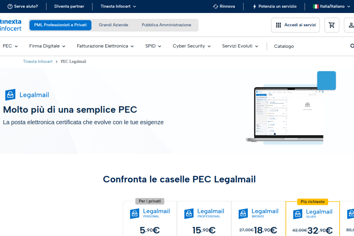Click the Legalmail Personal plan icon

(135, 214)
